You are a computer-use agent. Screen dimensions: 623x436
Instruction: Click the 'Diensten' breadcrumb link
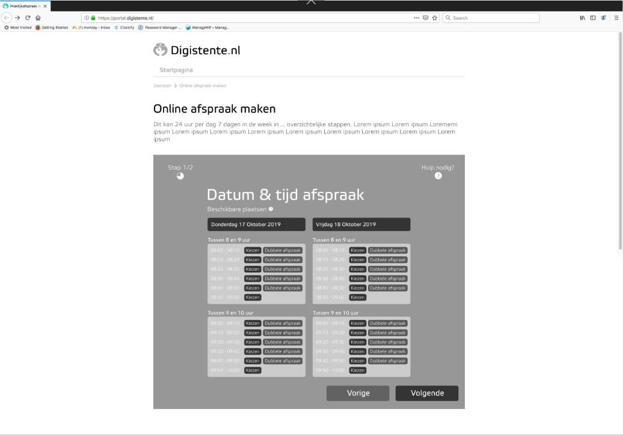click(x=162, y=86)
